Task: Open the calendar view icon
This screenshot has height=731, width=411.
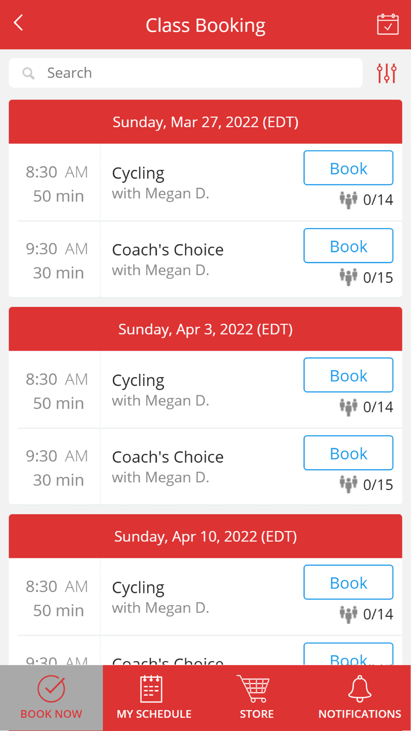Action: (388, 25)
